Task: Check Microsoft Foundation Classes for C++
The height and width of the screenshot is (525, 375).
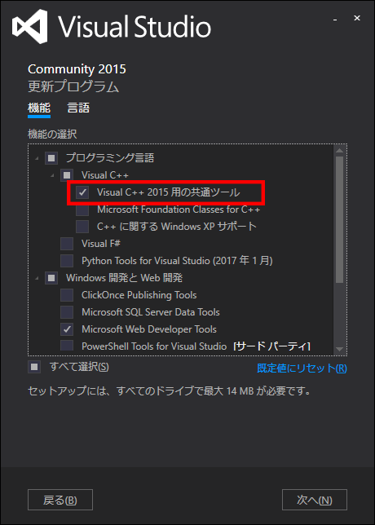Action: coord(82,210)
